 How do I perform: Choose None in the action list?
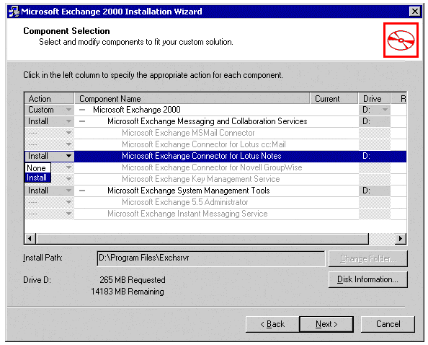[37, 168]
